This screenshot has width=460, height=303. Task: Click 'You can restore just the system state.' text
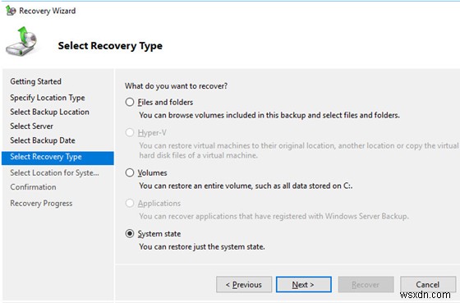tap(202, 246)
